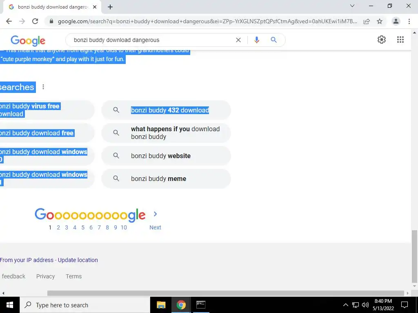418x313 pixels.
Task: Open the network status tray icon
Action: pos(356,305)
